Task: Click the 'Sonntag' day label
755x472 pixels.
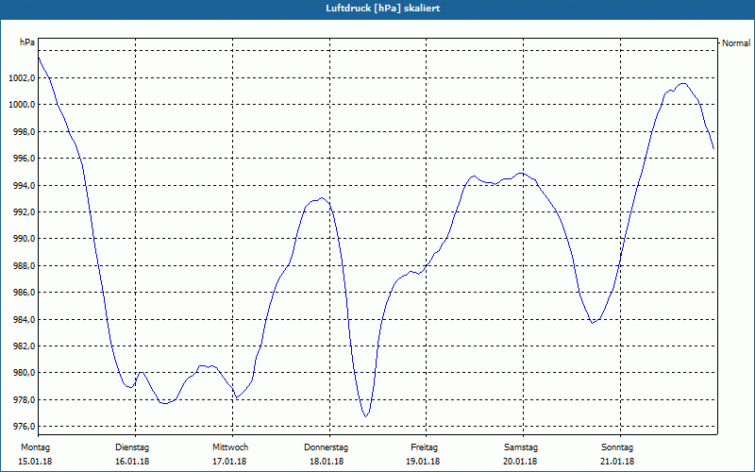Action: (x=617, y=447)
